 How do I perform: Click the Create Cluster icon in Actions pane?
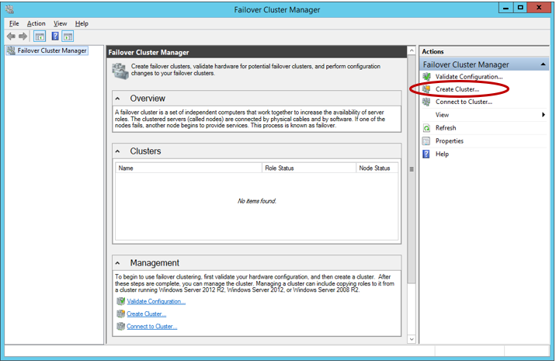(x=426, y=89)
